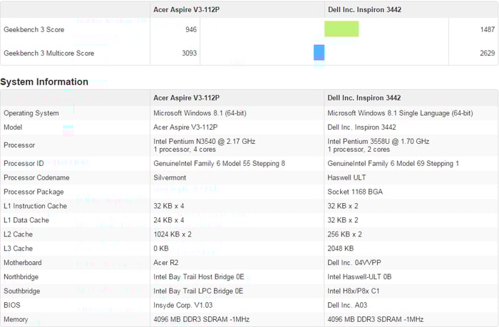Select the Dell score value 1487
This screenshot has height=327, width=499.
coord(487,30)
